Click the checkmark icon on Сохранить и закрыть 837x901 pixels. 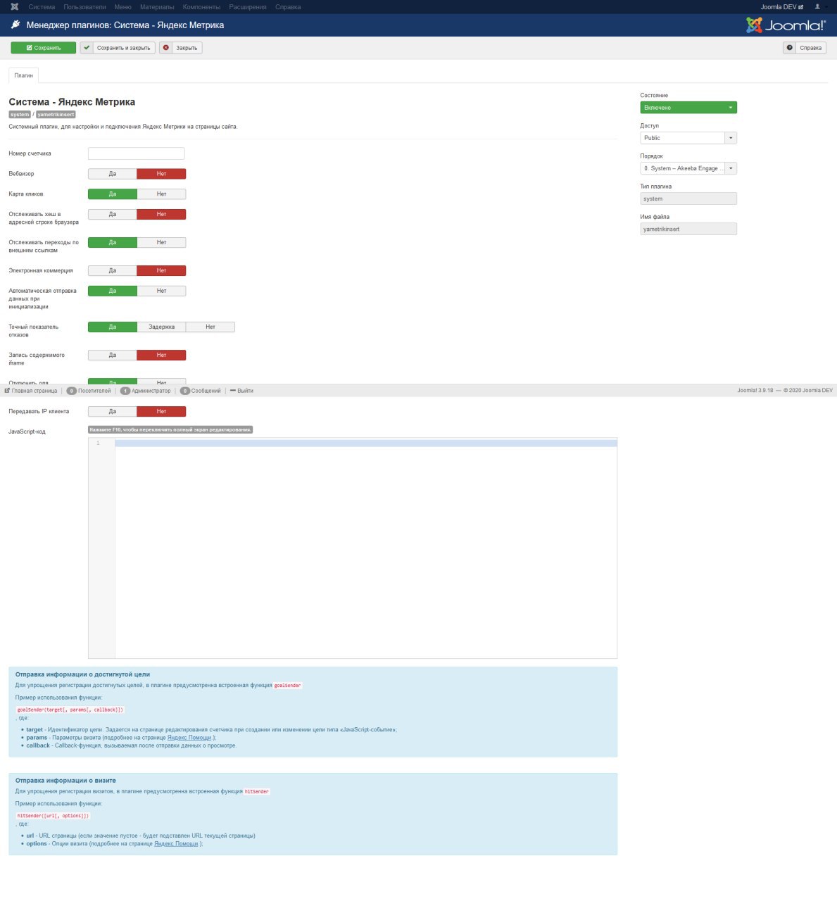coord(87,48)
